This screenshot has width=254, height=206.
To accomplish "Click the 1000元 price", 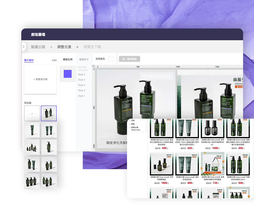I will pyautogui.click(x=216, y=148).
